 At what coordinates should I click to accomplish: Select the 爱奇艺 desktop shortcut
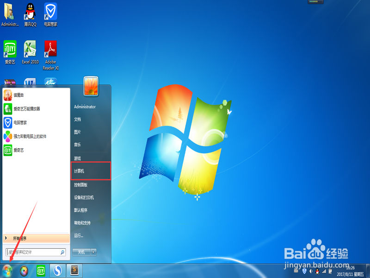pyautogui.click(x=10, y=52)
